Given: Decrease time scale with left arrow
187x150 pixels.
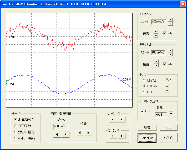Looking at the screenshot, I should (x=57, y=135).
